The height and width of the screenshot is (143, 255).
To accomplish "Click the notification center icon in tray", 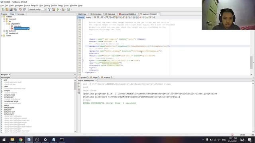I will click(x=250, y=140).
